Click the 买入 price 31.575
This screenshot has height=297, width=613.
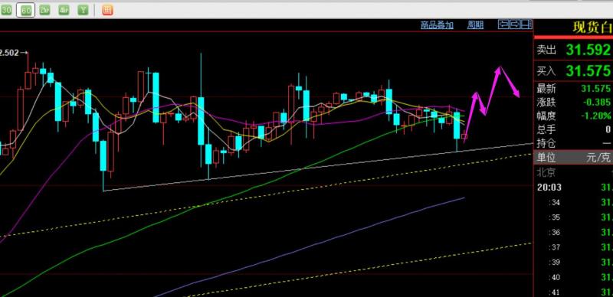[588, 71]
